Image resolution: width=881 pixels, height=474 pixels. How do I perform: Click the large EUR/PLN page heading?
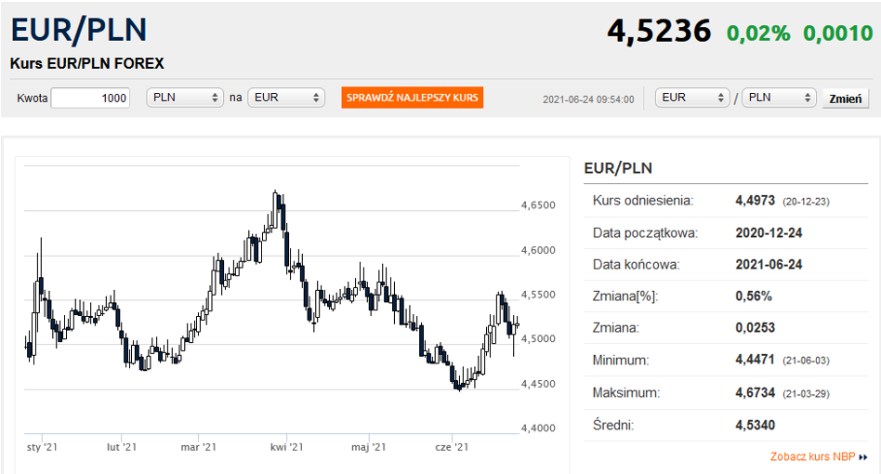79,30
